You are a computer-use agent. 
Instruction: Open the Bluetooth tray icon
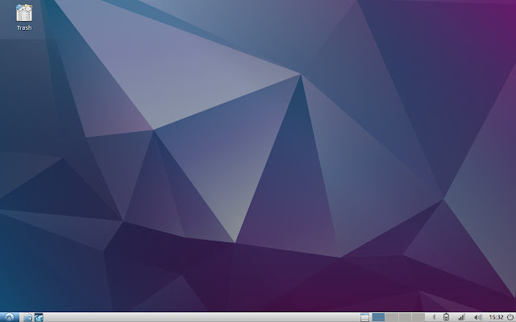[x=434, y=317]
